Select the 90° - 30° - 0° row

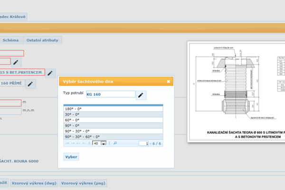(113, 131)
